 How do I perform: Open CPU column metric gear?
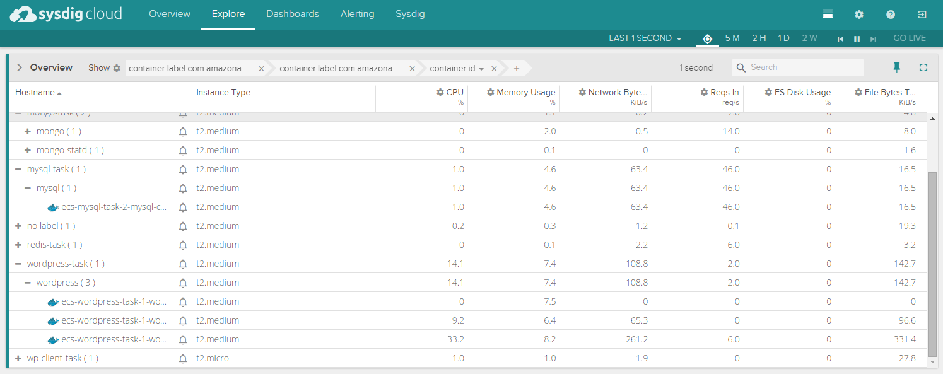coord(440,92)
